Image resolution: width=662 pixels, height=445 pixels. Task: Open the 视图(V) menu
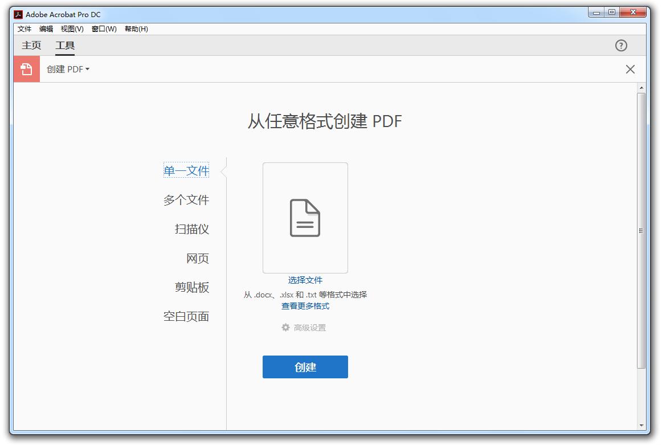tap(72, 28)
